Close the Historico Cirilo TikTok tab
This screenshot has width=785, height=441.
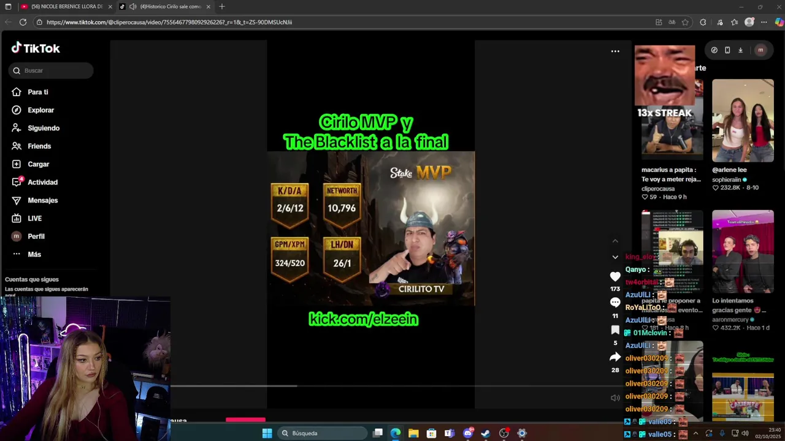209,7
